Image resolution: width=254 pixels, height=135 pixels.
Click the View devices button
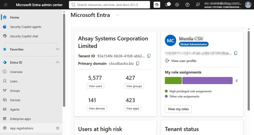pyautogui.click(x=97, y=108)
